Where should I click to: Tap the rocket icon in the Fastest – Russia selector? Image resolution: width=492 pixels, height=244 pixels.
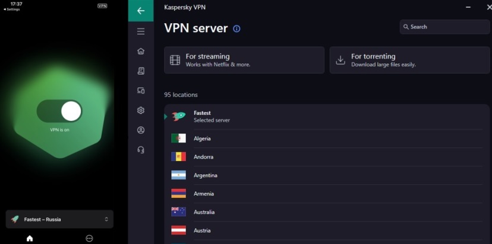point(15,219)
